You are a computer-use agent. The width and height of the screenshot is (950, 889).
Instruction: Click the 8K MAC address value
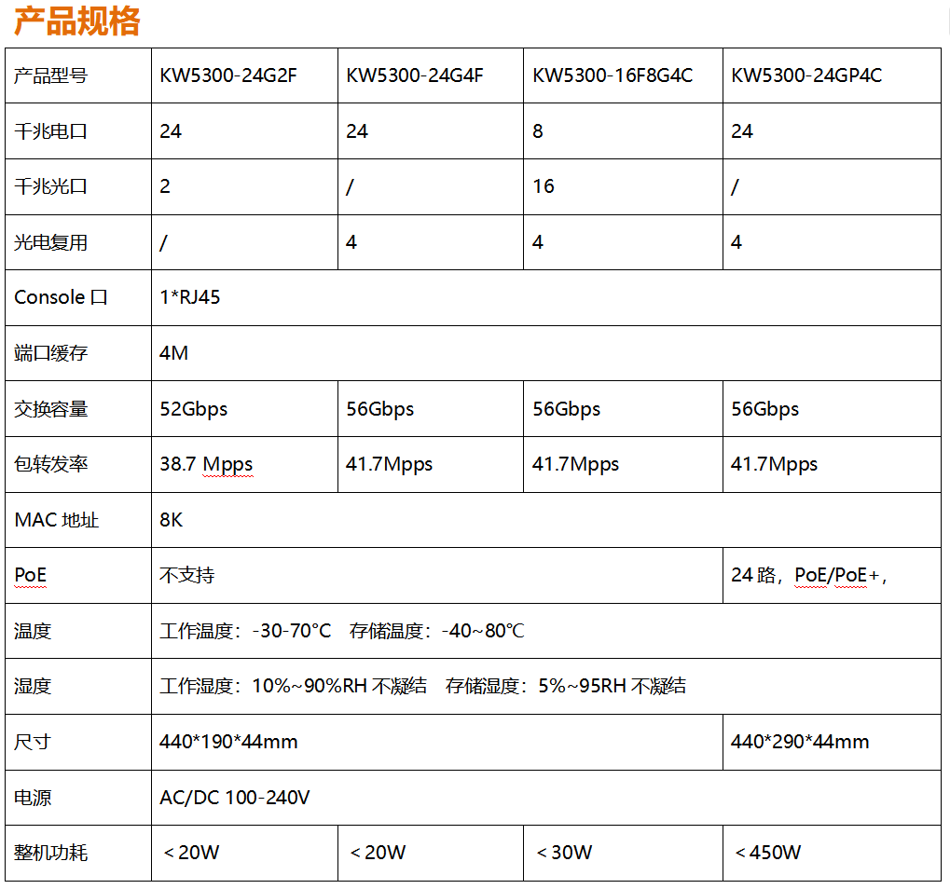(172, 520)
